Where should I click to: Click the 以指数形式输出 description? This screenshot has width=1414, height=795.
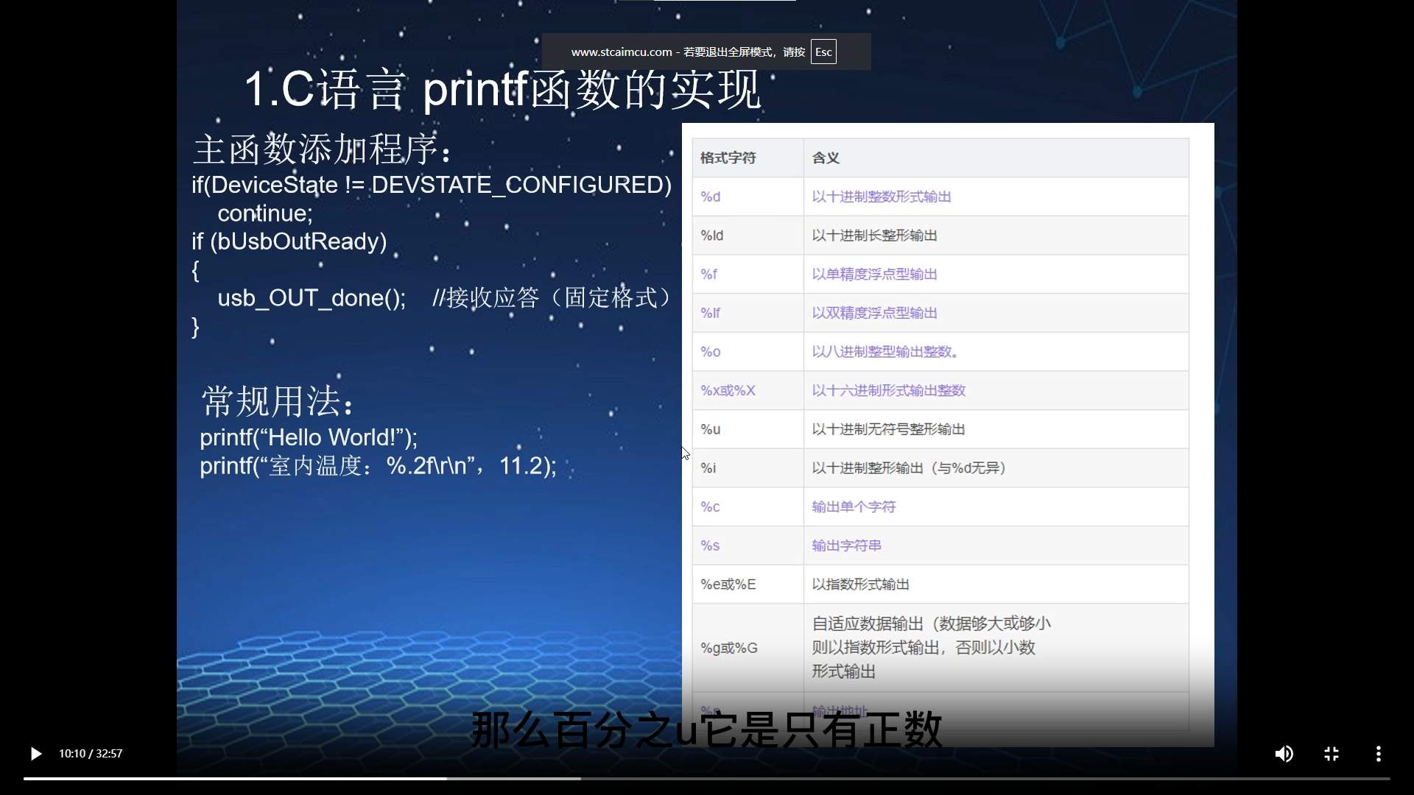tap(860, 584)
